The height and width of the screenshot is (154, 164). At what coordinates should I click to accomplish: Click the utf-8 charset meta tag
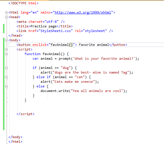tap(41, 22)
